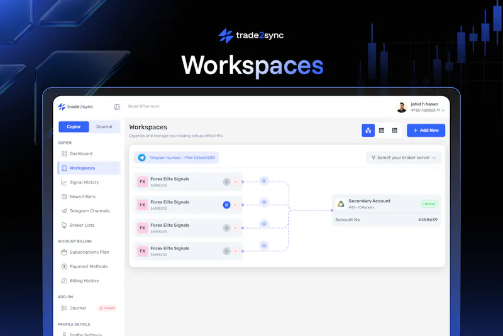Switch to the Journal tab
This screenshot has height=336, width=503.
point(104,127)
